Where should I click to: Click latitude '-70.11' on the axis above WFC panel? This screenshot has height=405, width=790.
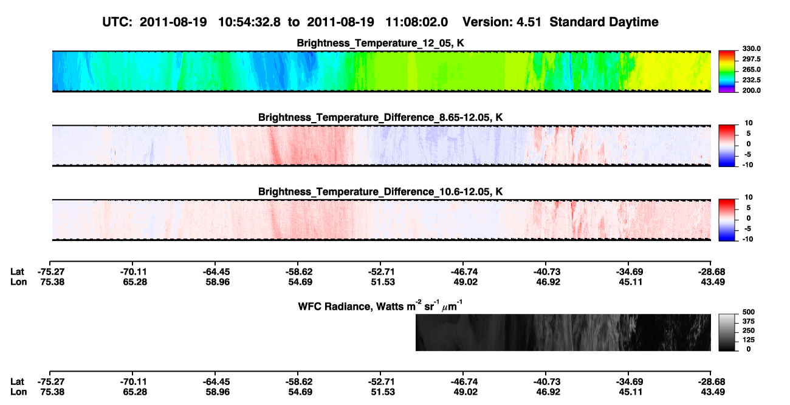click(134, 271)
